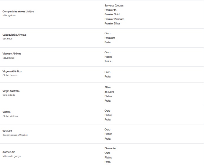Click the Premium tier for Uzbequistão Airways
This screenshot has height=167, width=204.
click(x=110, y=38)
